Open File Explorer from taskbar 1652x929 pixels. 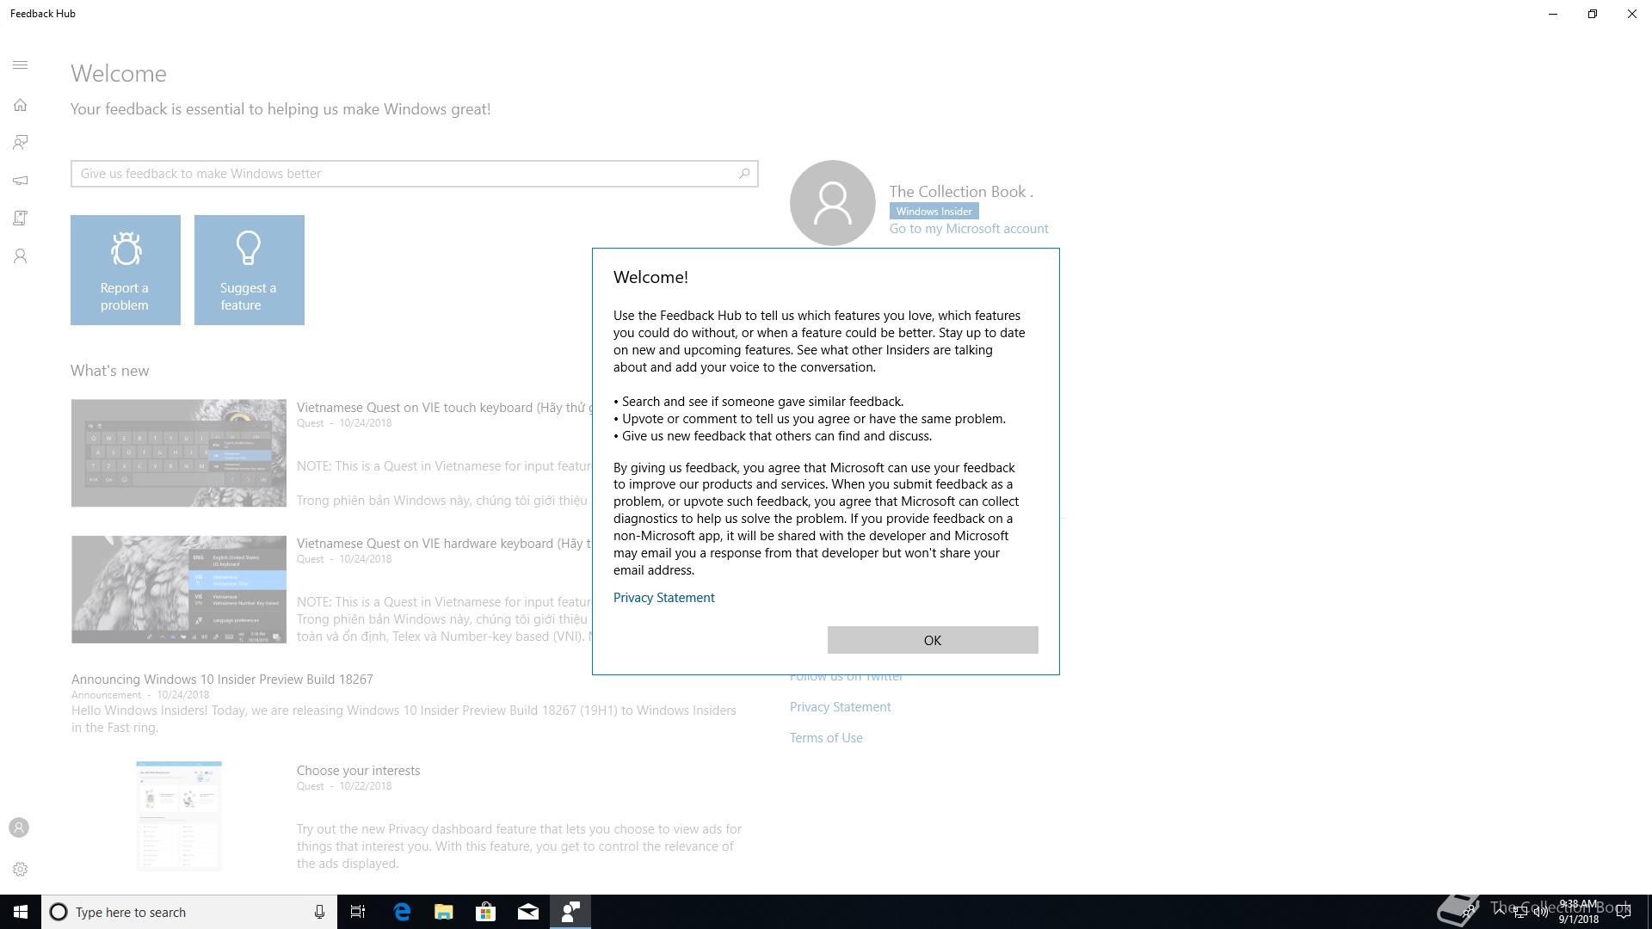pyautogui.click(x=444, y=912)
